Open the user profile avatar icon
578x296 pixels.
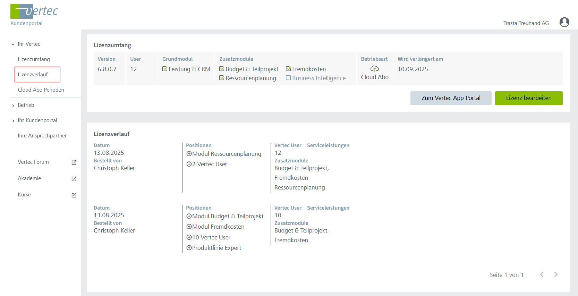564,22
